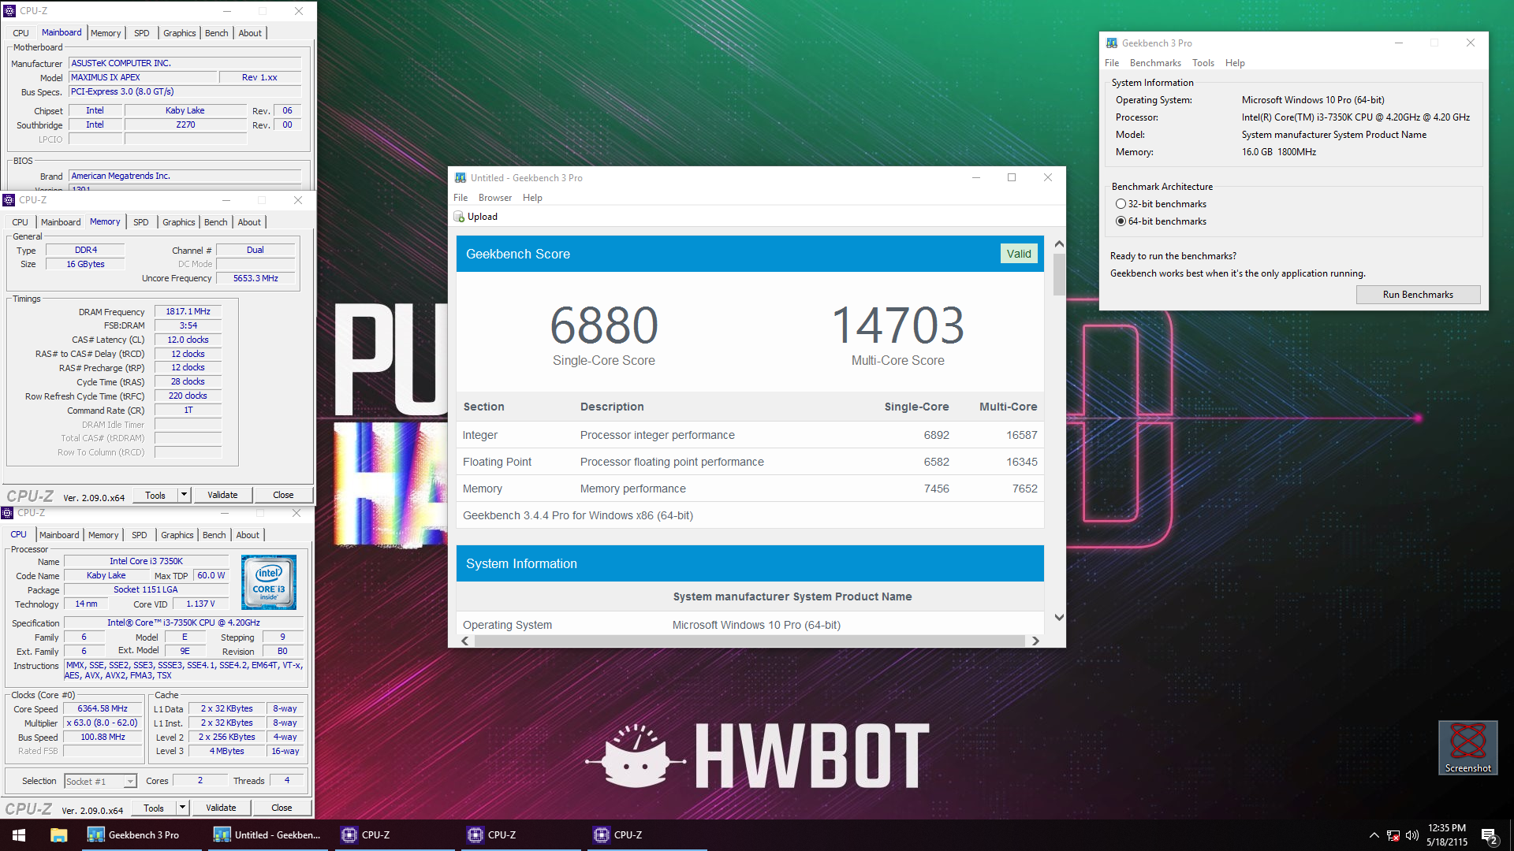Open About tab in Memory CPU-Z window
The width and height of the screenshot is (1514, 851).
click(x=249, y=222)
